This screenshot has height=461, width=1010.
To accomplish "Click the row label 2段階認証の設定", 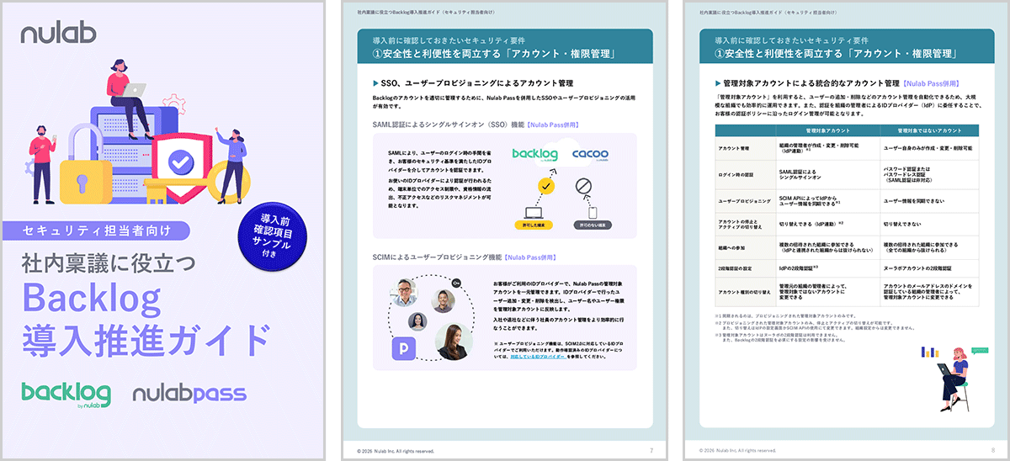I will coord(736,268).
